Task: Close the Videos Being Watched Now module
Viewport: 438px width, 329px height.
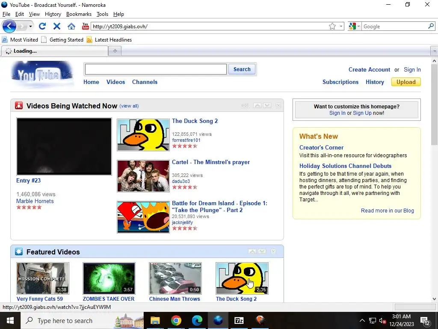Action: [278, 105]
